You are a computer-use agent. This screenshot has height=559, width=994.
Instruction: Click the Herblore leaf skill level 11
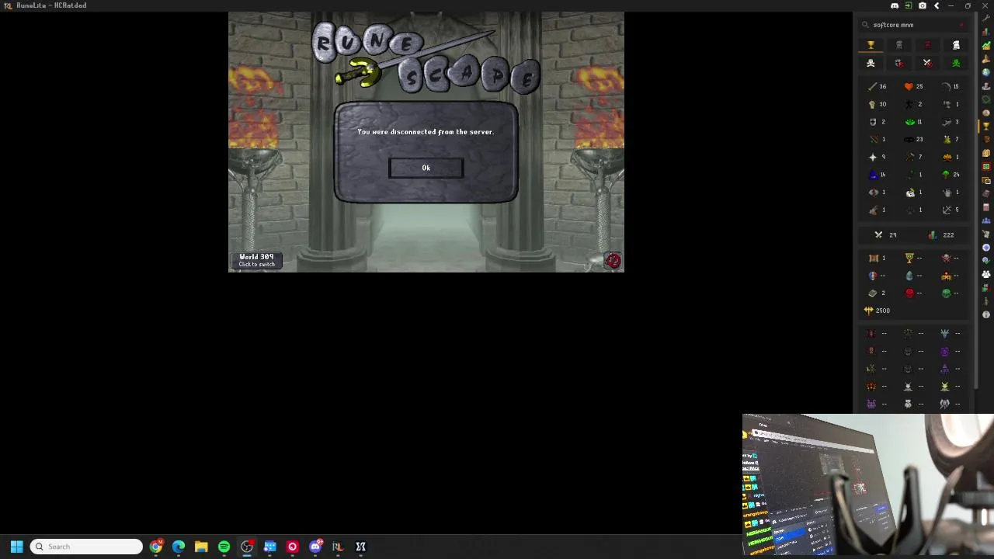914,122
